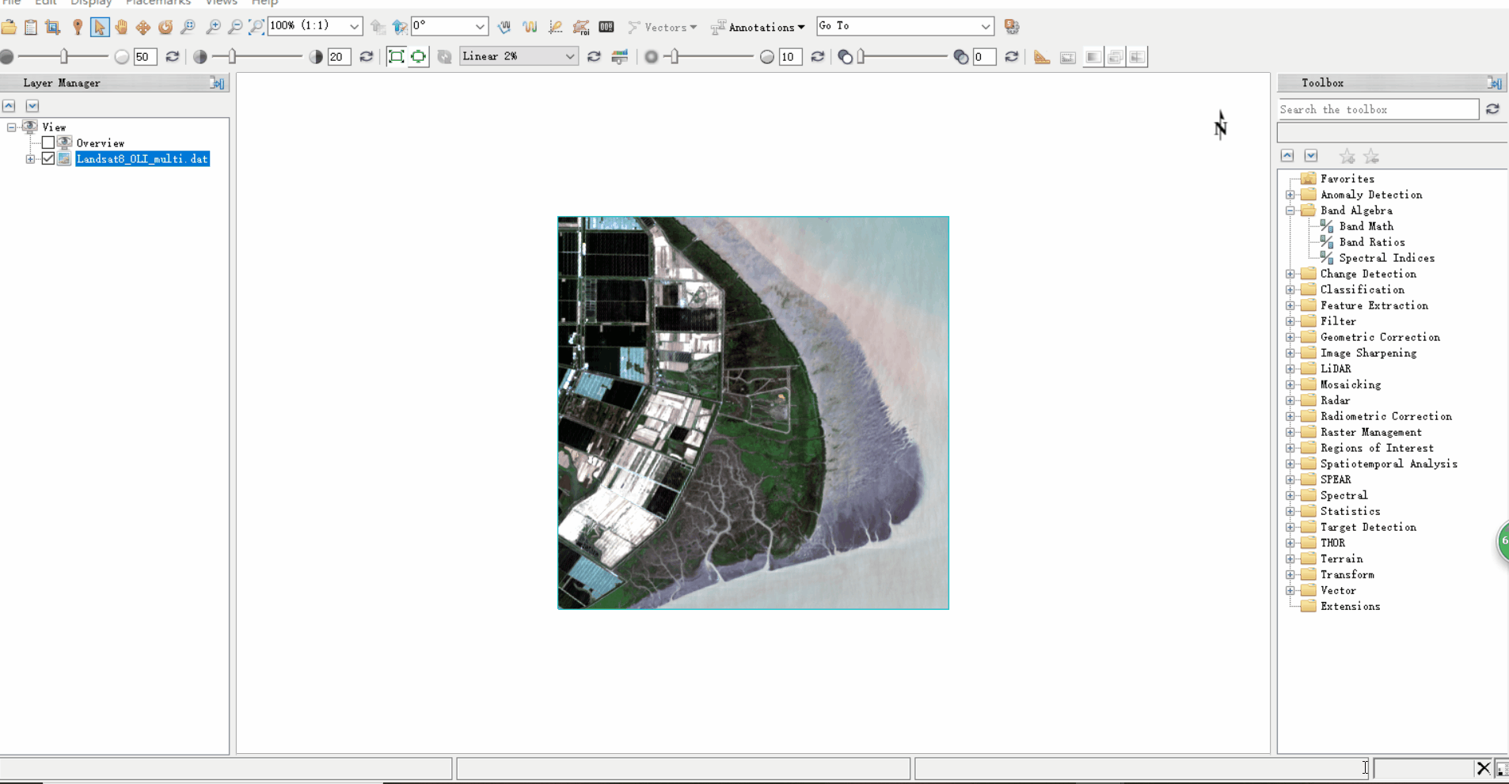Choose the Select arrow tool
1509x784 pixels.
(99, 27)
